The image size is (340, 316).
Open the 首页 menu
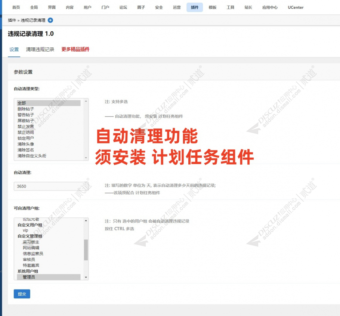16,7
